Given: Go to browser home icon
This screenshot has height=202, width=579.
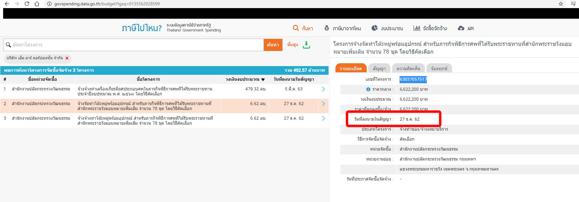Looking at the screenshot, I should pos(37,4).
